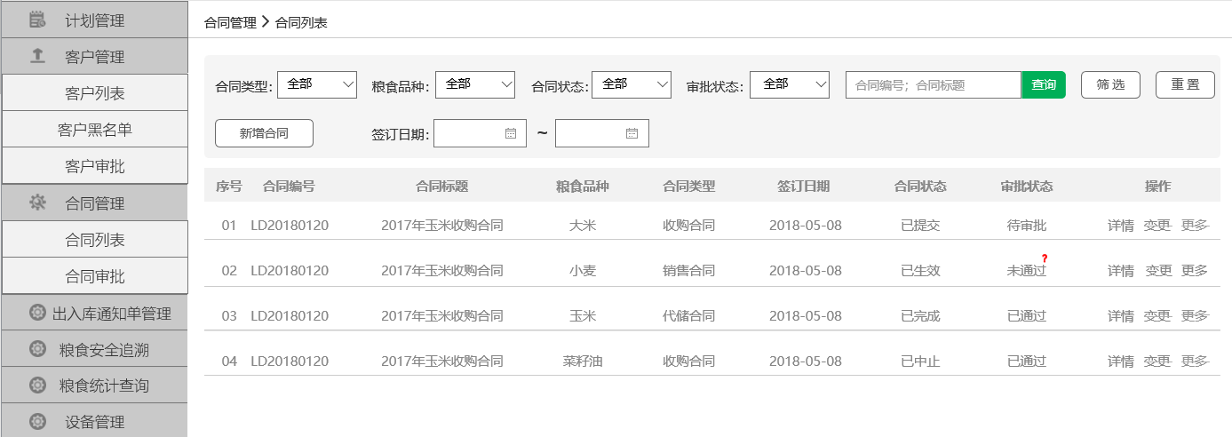This screenshot has height=437, width=1232.
Task: Click the 未通过 status cell
Action: (1026, 270)
